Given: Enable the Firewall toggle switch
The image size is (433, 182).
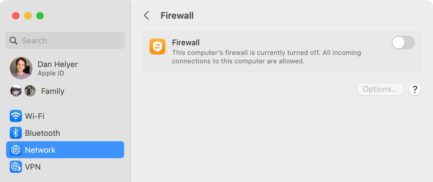Looking at the screenshot, I should click(x=403, y=43).
